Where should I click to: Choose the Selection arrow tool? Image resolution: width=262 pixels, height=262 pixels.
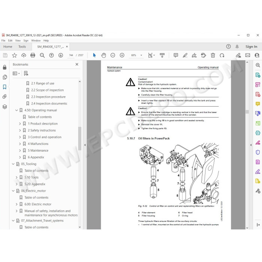click(94, 55)
